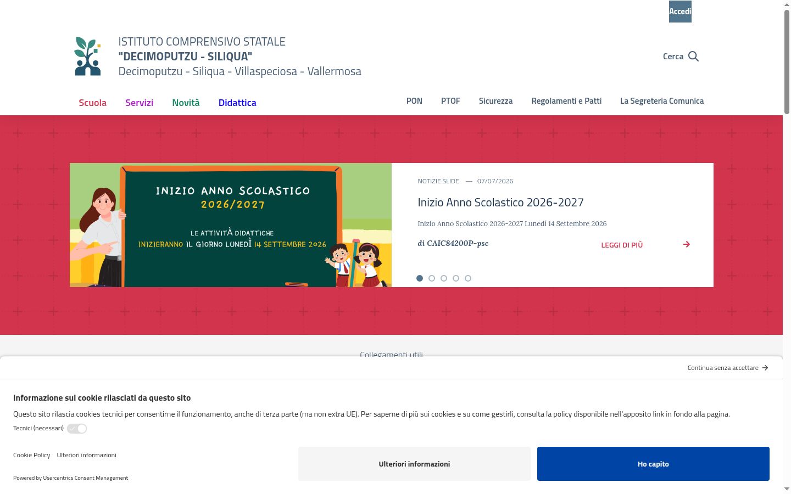791x494 pixels.
Task: Click the red arrow next to Leggi di più
Action: tap(687, 244)
